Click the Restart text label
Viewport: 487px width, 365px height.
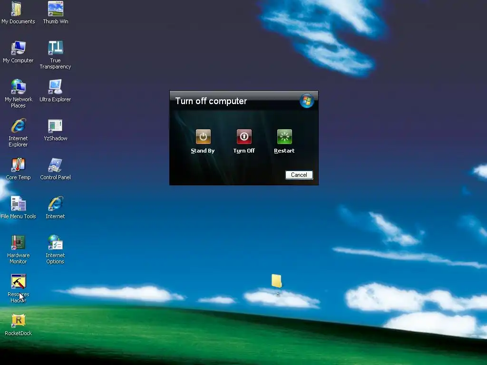click(x=284, y=151)
